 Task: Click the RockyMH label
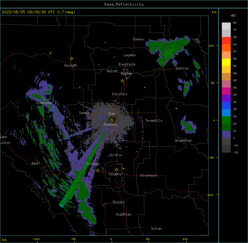pyautogui.click(x=70, y=66)
